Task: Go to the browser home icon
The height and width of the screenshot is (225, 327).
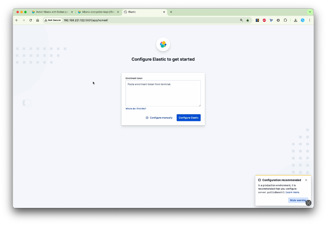Action: point(38,20)
